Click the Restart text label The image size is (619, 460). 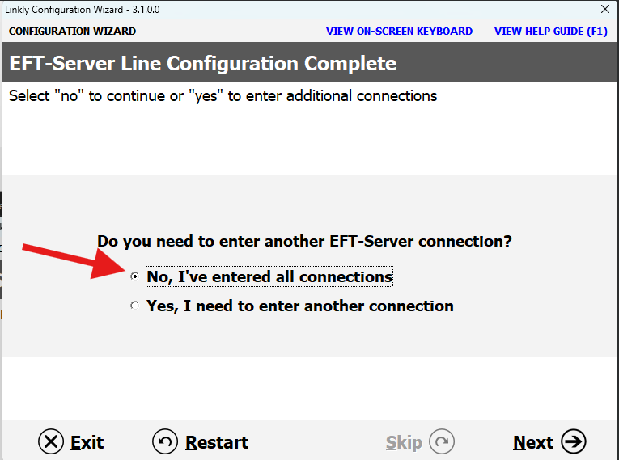(x=217, y=442)
